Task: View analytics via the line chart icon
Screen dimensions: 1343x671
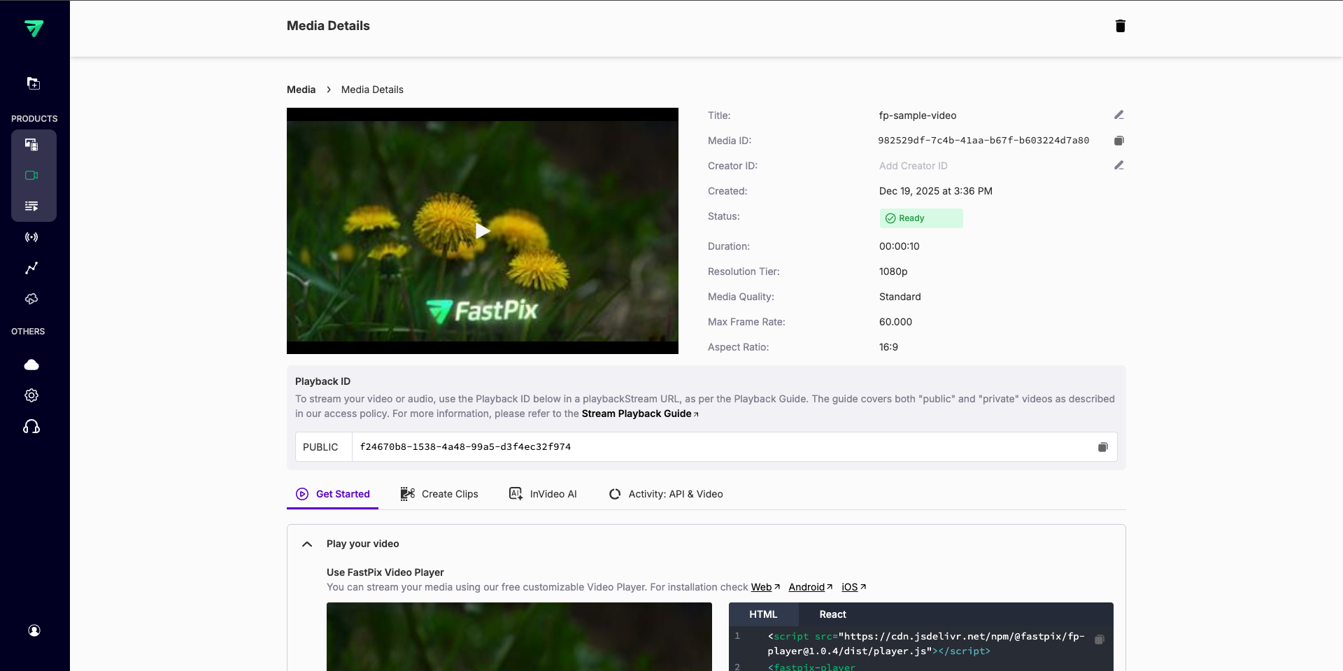Action: (x=31, y=268)
